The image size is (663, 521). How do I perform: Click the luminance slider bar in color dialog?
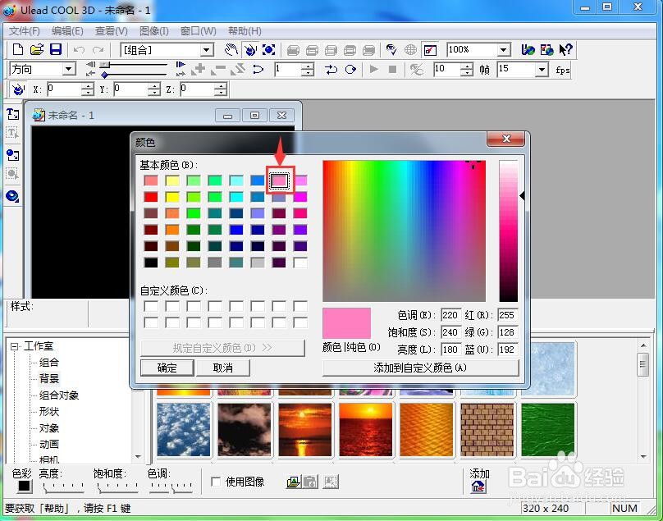[x=508, y=231]
